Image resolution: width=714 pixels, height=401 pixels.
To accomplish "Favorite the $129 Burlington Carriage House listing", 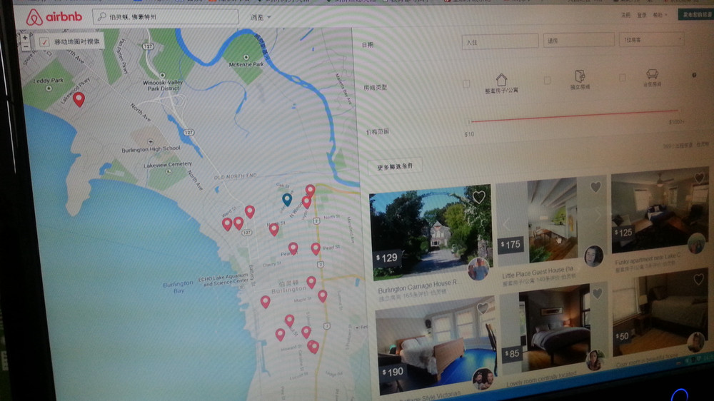I will [478, 196].
